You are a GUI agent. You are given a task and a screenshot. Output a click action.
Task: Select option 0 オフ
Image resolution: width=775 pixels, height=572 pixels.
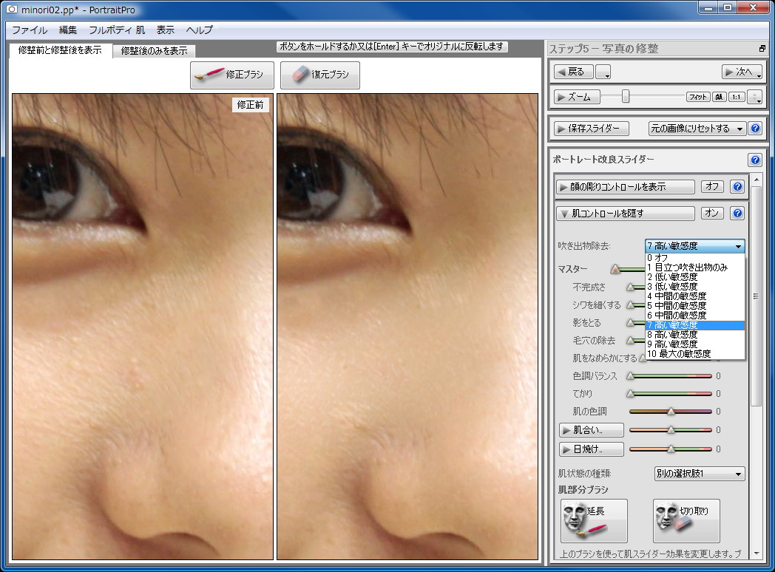(695, 258)
